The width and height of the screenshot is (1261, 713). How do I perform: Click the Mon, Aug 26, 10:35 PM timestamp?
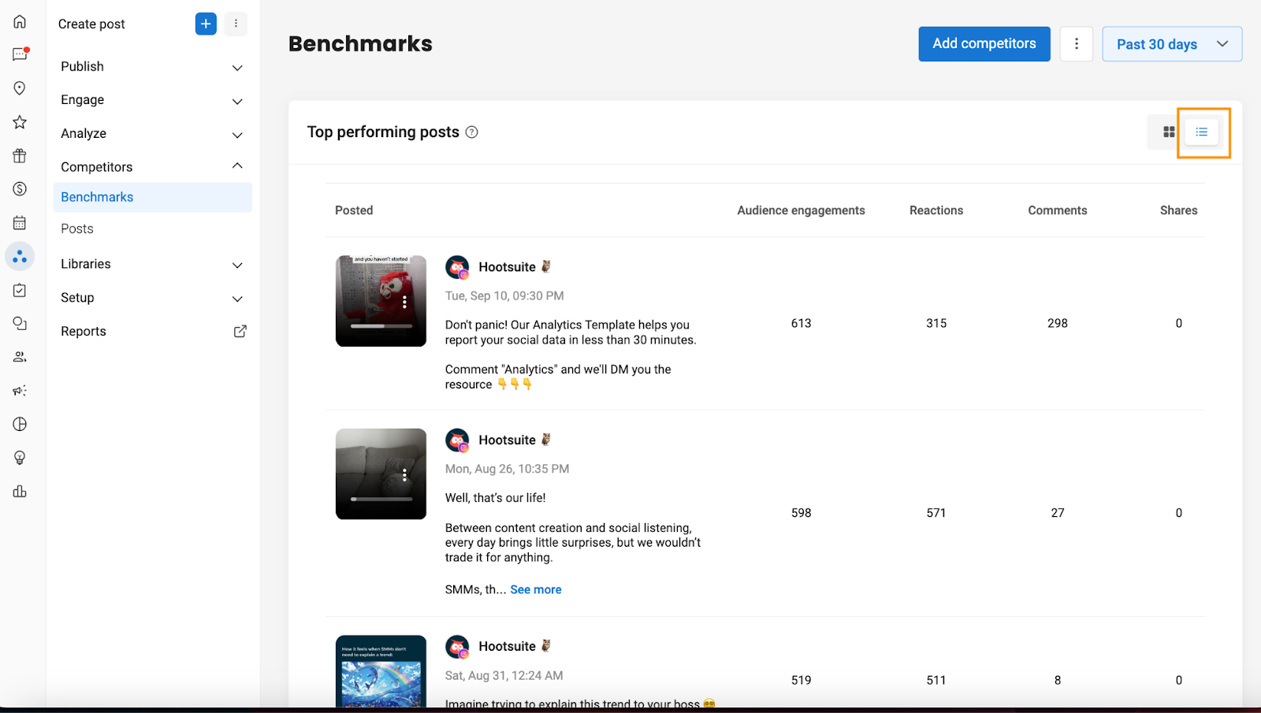click(x=507, y=469)
